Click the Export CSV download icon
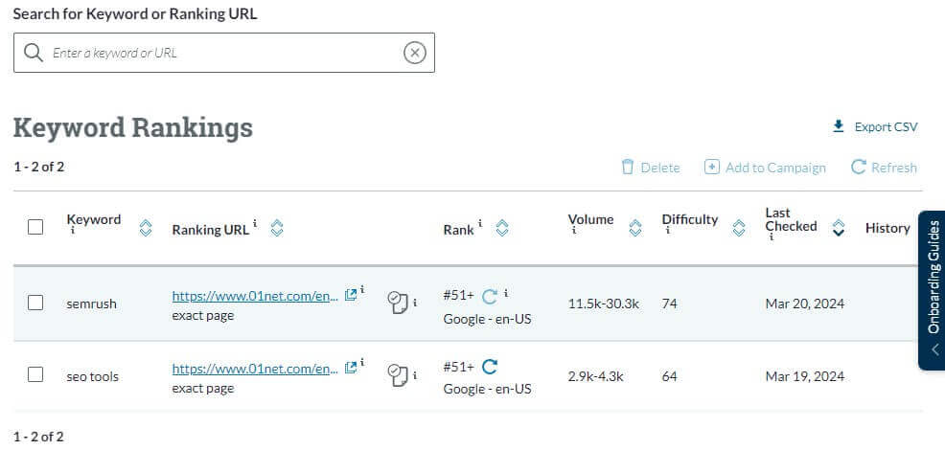945x450 pixels. 838,126
